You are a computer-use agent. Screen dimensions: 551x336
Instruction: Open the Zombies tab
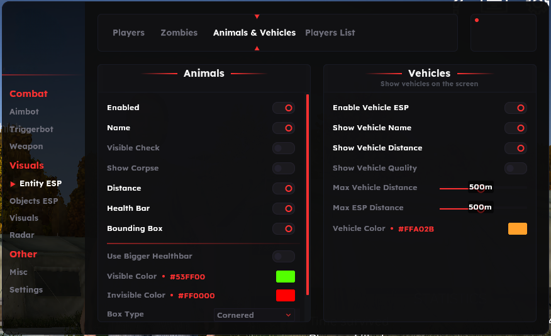click(x=179, y=33)
